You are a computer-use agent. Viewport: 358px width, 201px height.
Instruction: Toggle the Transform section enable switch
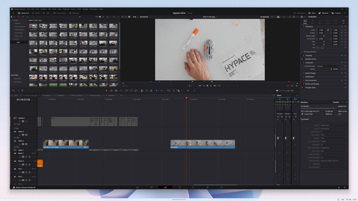pos(303,27)
